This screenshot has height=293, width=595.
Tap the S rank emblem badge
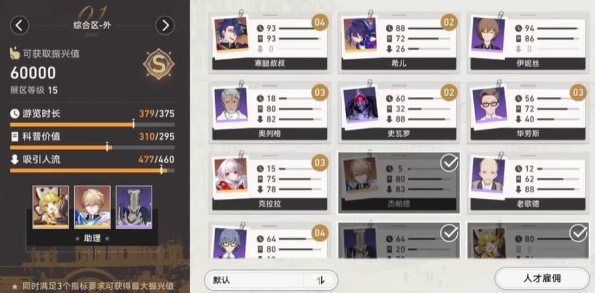(159, 64)
